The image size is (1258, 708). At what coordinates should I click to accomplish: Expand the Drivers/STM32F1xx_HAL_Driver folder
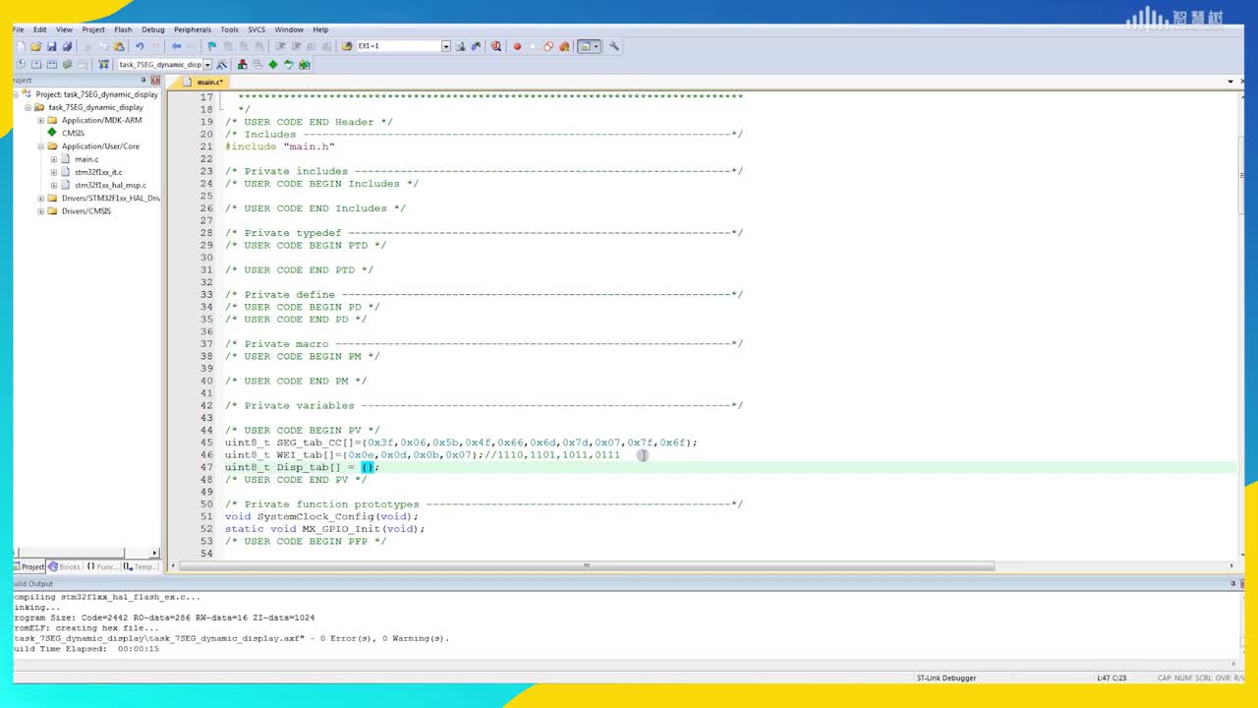tap(40, 198)
